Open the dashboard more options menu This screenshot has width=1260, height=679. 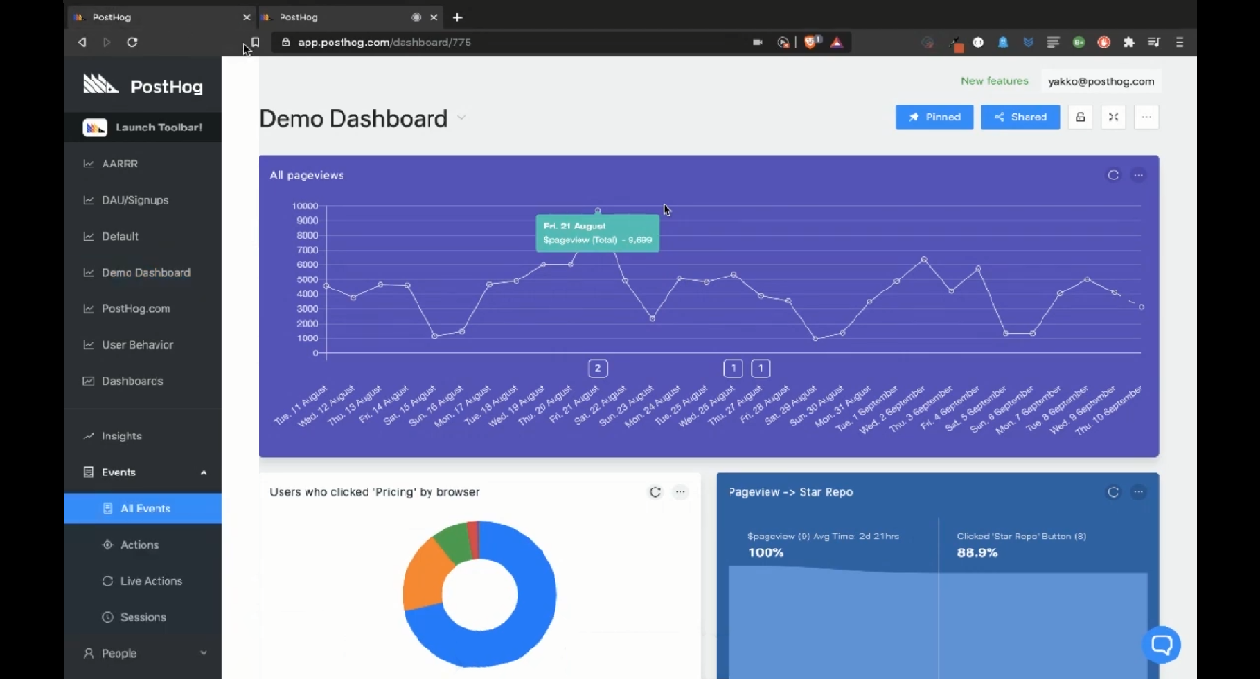pyautogui.click(x=1147, y=117)
